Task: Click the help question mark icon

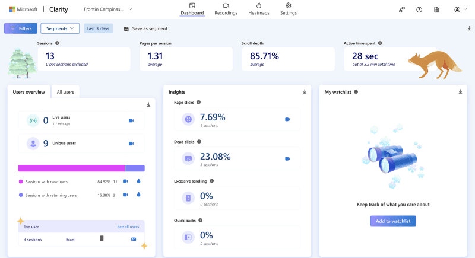Action: coord(419,9)
